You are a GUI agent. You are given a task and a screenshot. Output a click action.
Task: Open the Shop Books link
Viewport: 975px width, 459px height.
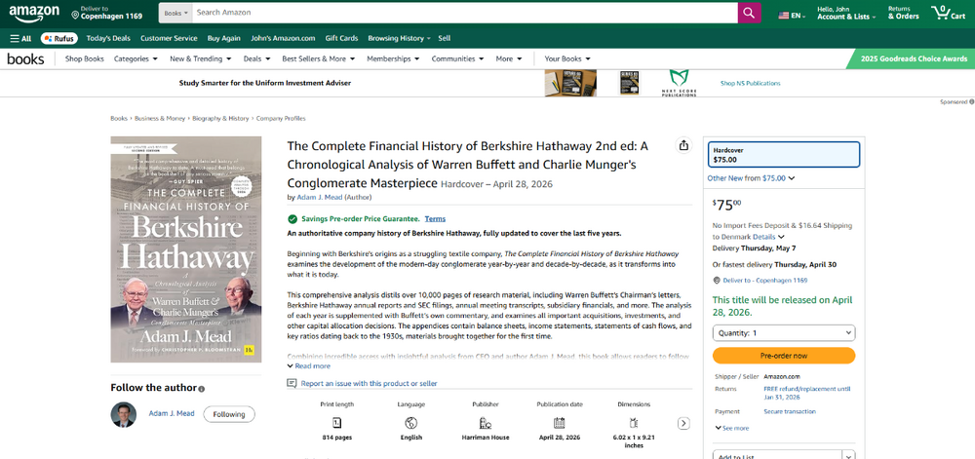click(x=85, y=59)
